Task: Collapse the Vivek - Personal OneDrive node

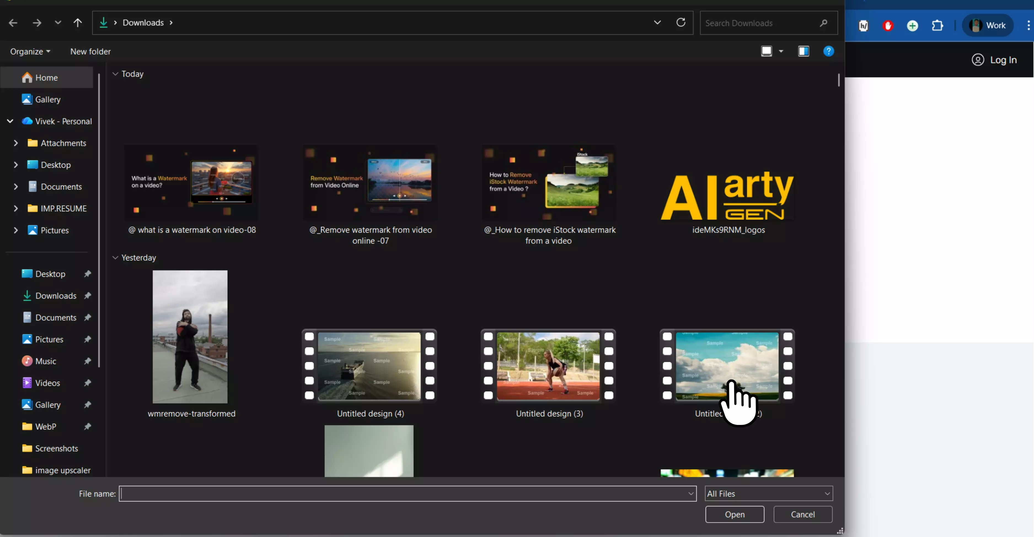Action: click(10, 121)
